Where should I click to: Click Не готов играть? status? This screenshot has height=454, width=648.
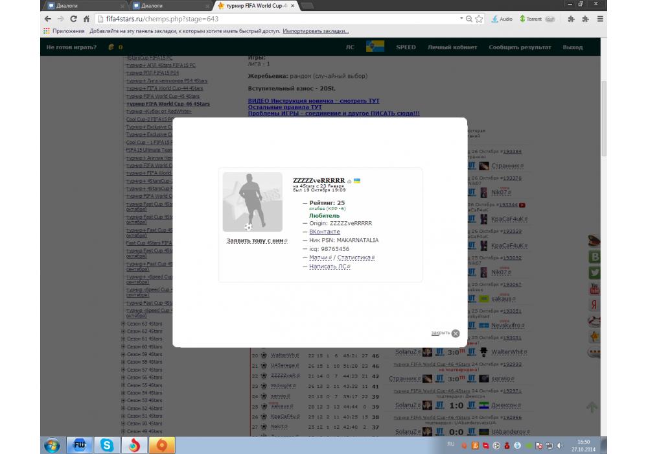point(71,47)
